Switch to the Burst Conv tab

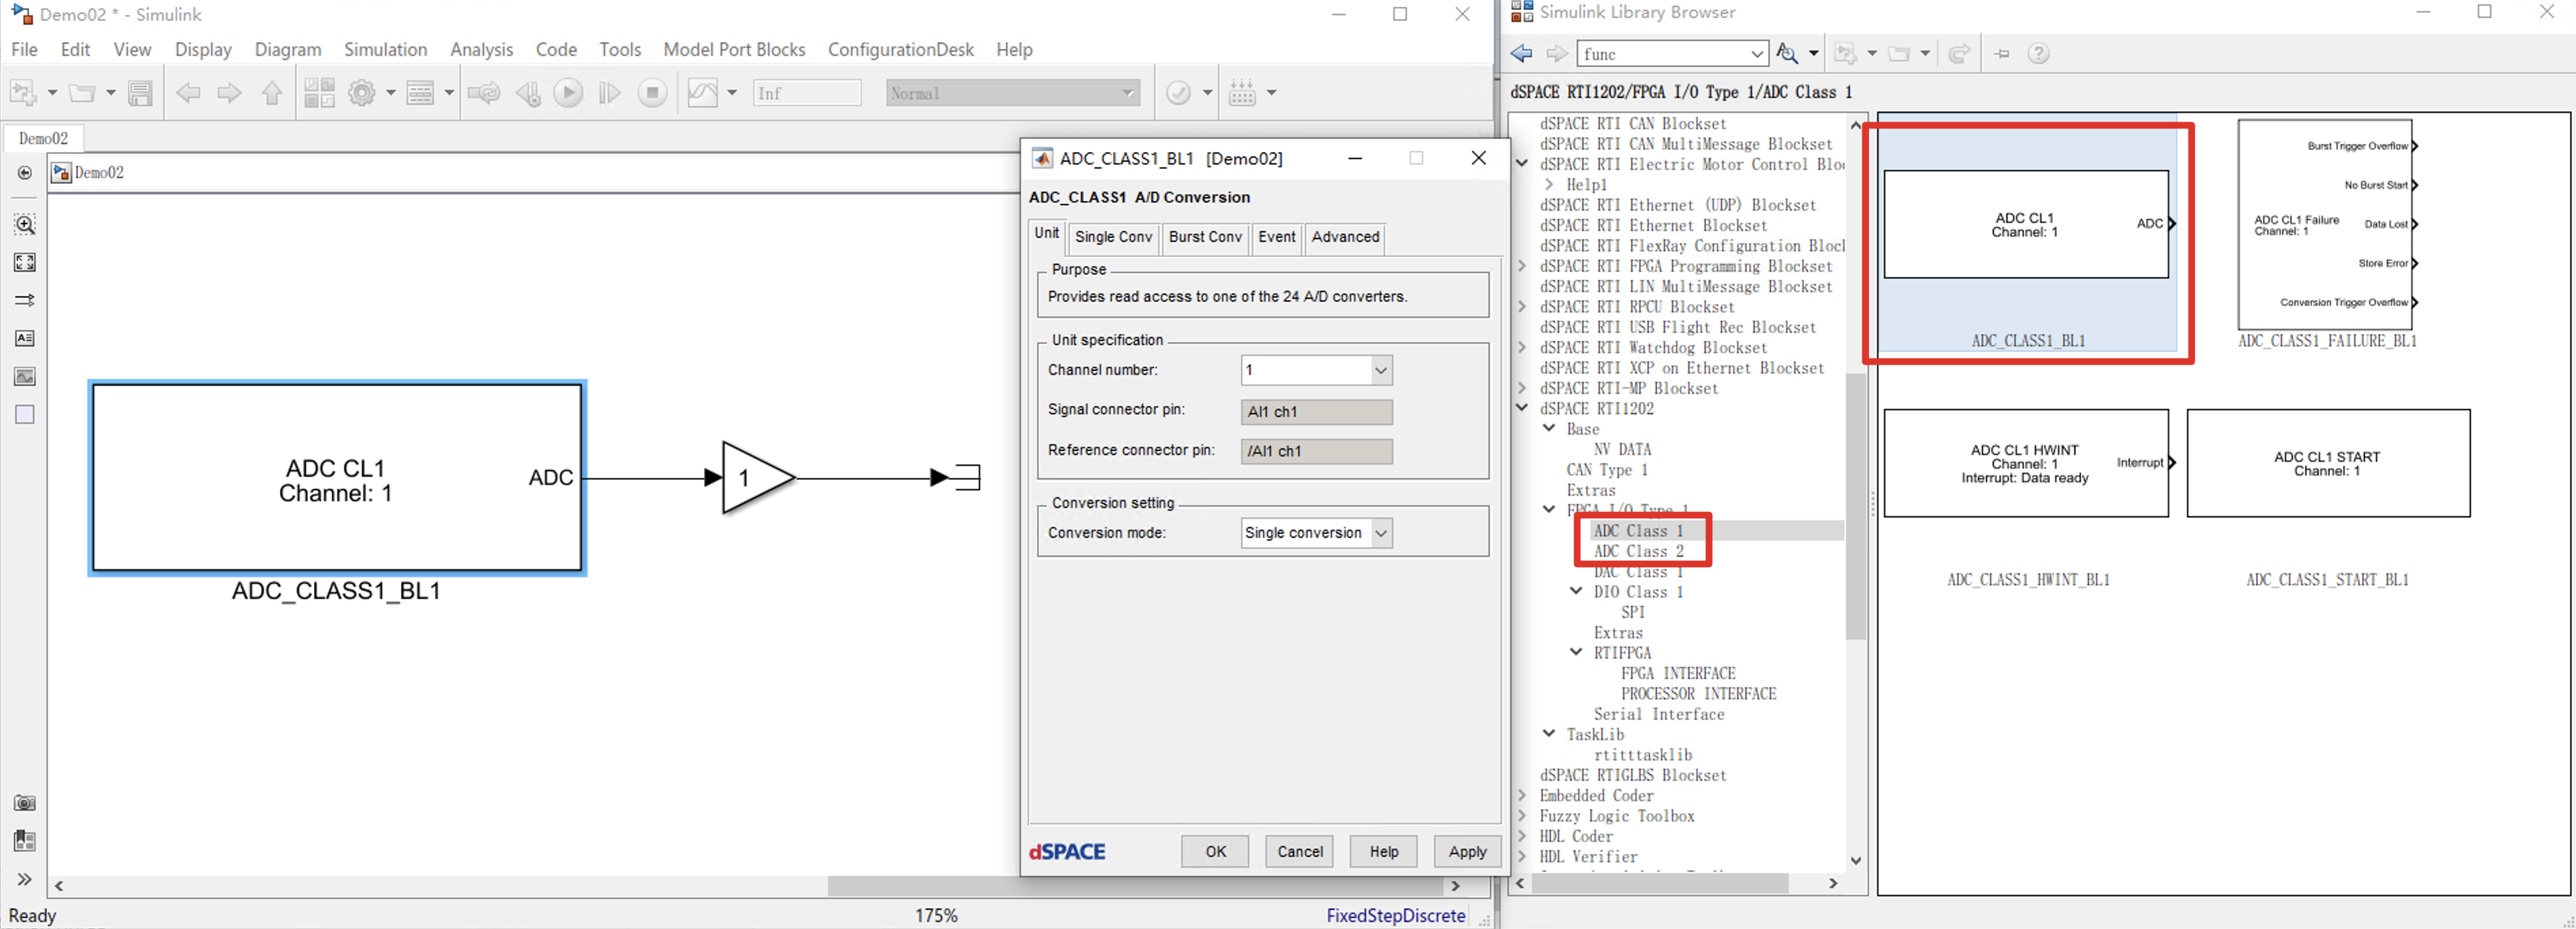[x=1205, y=237]
